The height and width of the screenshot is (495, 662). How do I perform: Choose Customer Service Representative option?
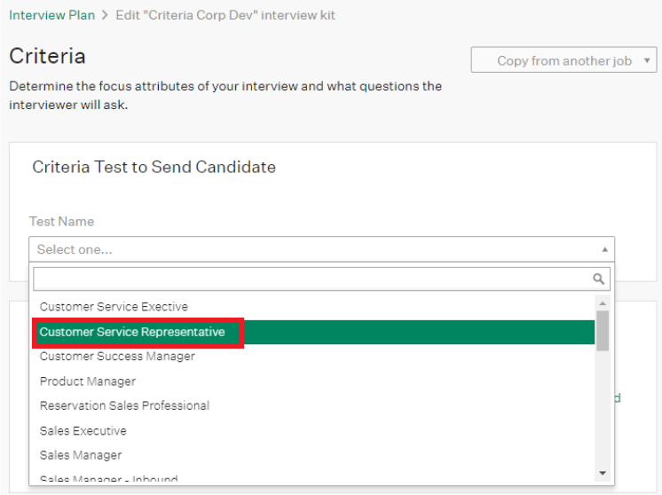[133, 332]
